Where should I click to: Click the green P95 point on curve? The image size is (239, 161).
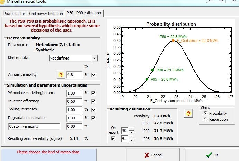[147, 79]
